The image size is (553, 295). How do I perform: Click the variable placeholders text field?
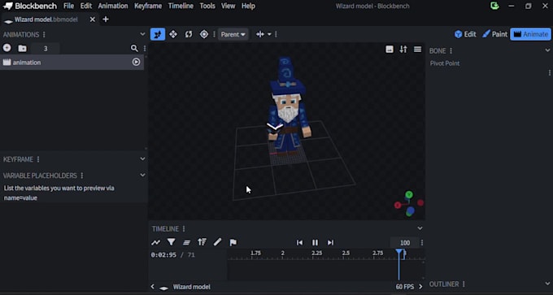73,193
